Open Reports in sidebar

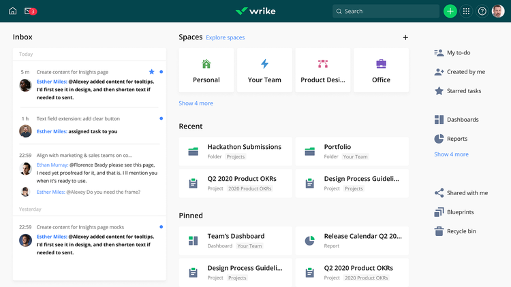pos(451,139)
